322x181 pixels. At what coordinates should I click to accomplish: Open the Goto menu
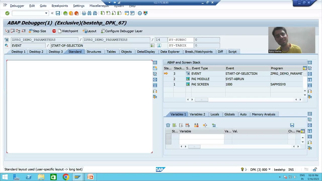43,6
